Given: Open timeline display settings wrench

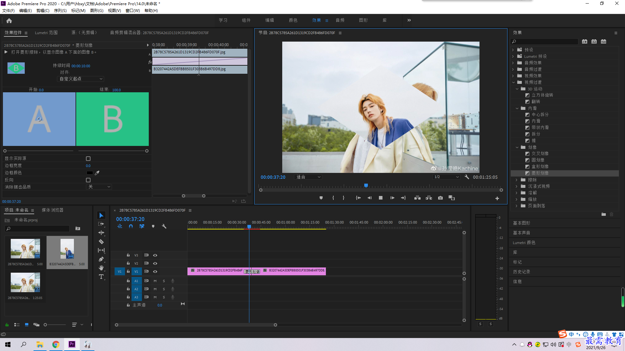Looking at the screenshot, I should [164, 226].
